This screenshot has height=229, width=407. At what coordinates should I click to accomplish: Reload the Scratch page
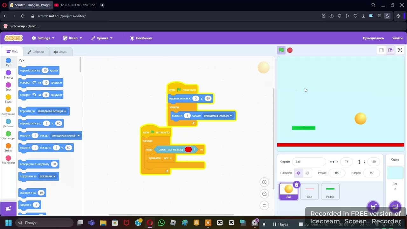coord(23,16)
